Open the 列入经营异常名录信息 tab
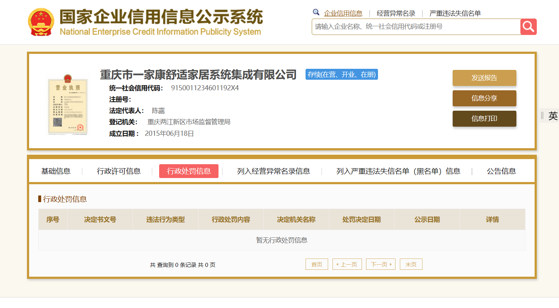This screenshot has width=559, height=308. pos(273,171)
